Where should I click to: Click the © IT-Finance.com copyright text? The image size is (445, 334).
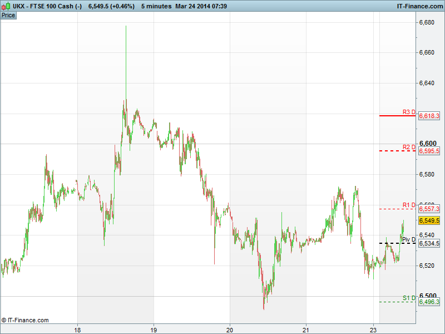(25, 320)
